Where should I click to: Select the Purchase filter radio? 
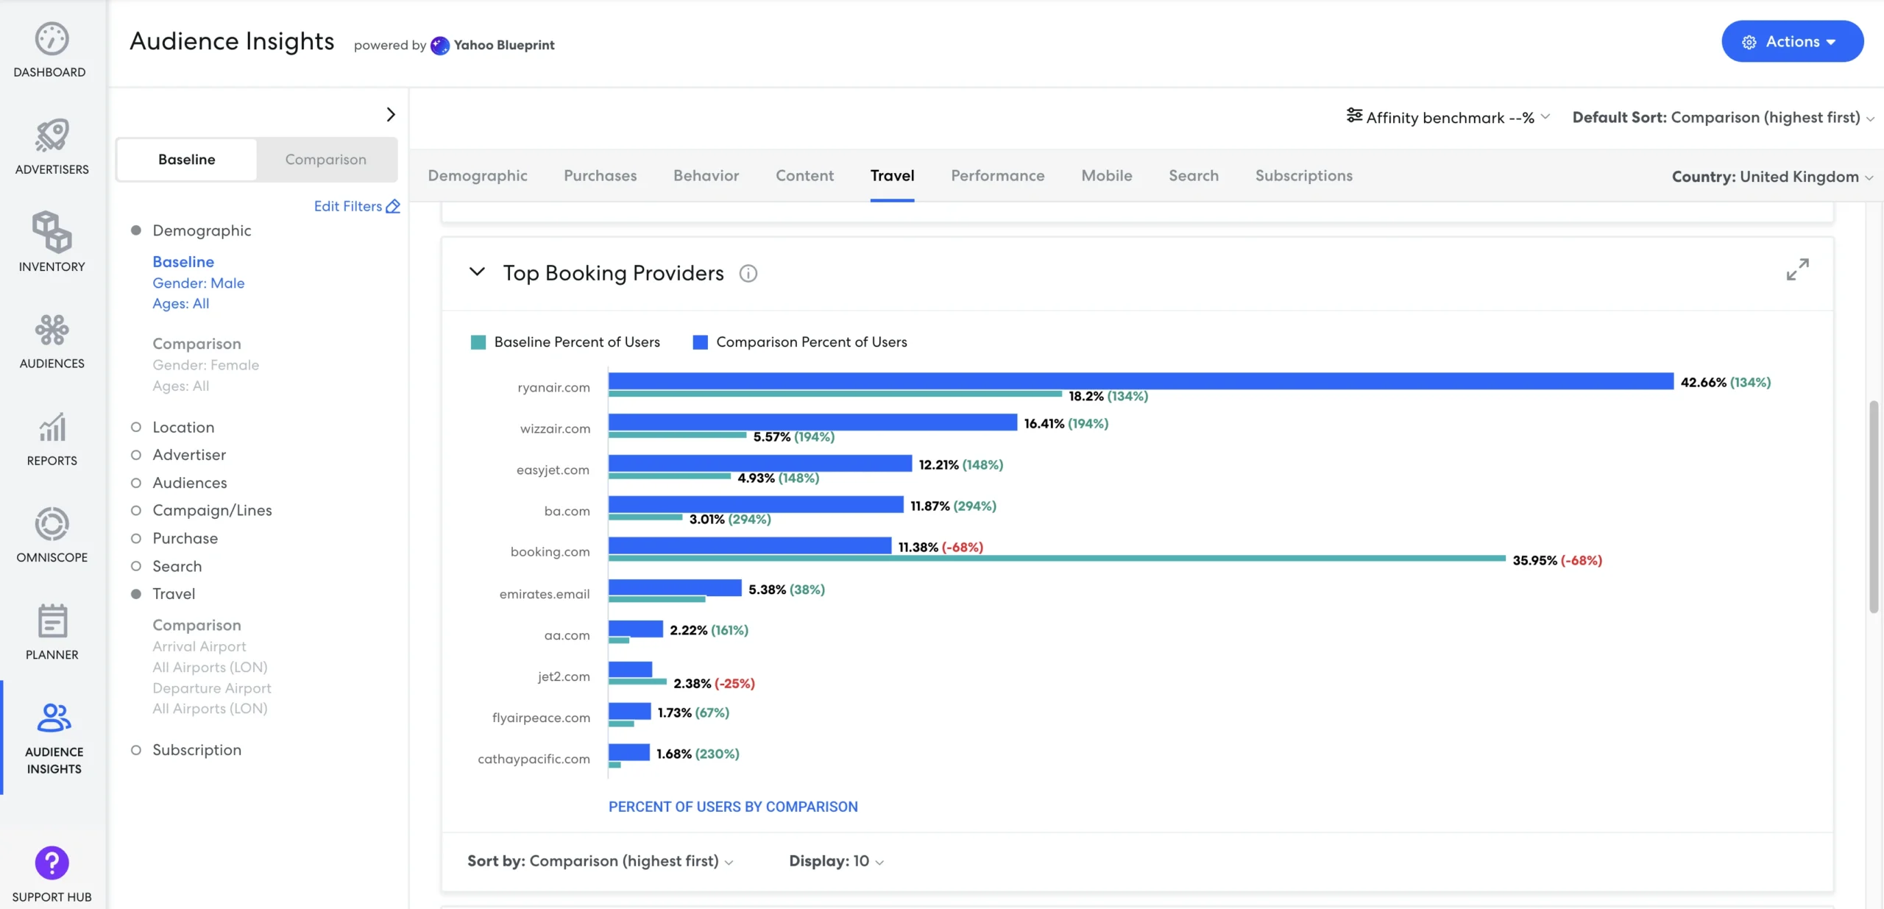(x=135, y=538)
